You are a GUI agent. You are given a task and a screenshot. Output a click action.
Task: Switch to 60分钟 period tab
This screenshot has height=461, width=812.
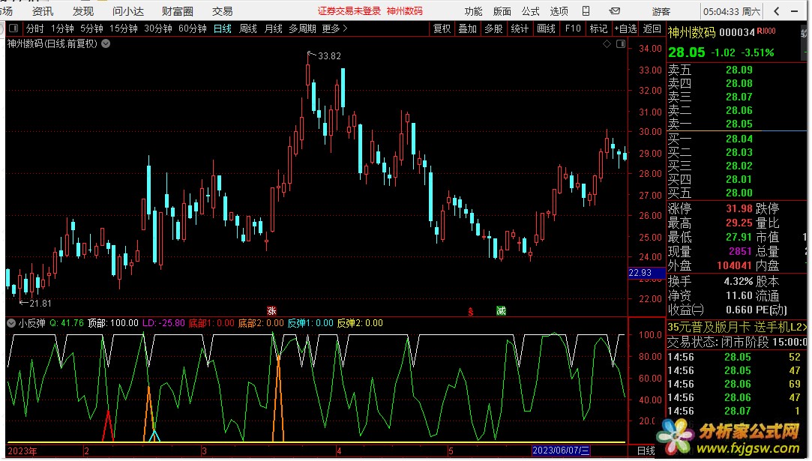[x=193, y=28]
